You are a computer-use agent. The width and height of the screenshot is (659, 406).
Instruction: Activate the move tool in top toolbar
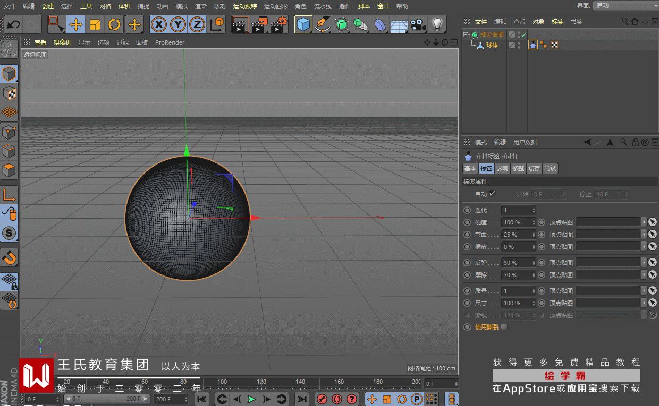[76, 24]
